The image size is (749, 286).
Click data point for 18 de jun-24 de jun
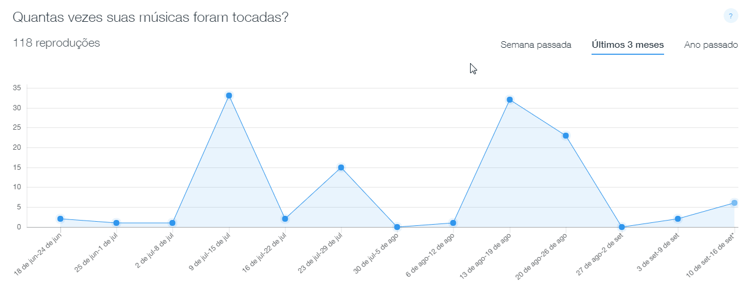pos(60,219)
